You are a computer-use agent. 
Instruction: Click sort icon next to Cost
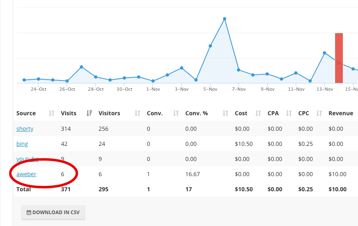[258, 113]
